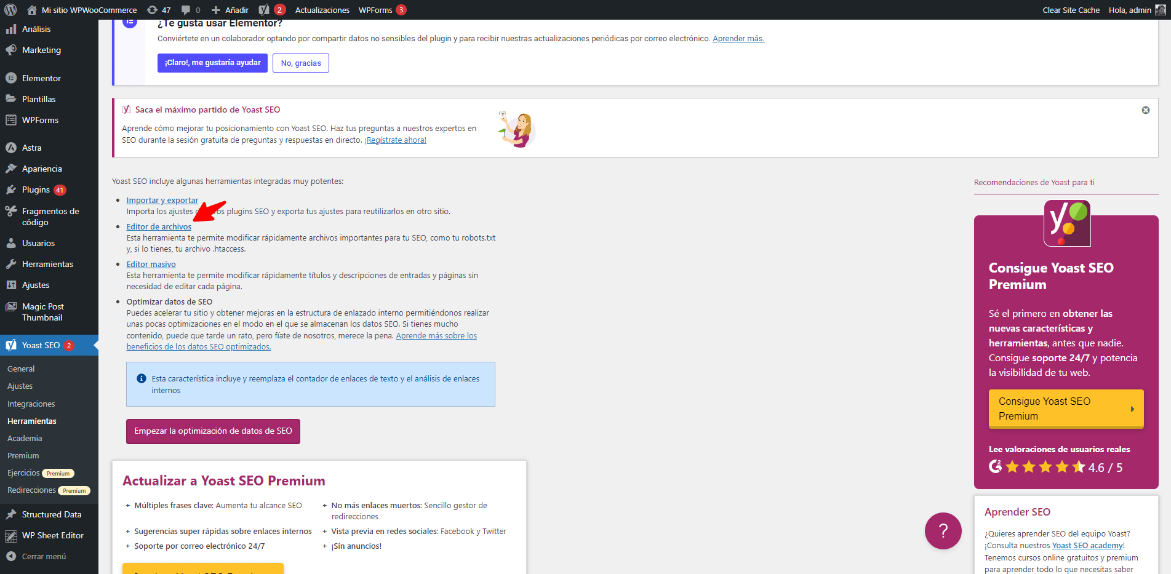Click the Herramientas wrench icon
This screenshot has height=574, width=1171.
pyautogui.click(x=11, y=264)
